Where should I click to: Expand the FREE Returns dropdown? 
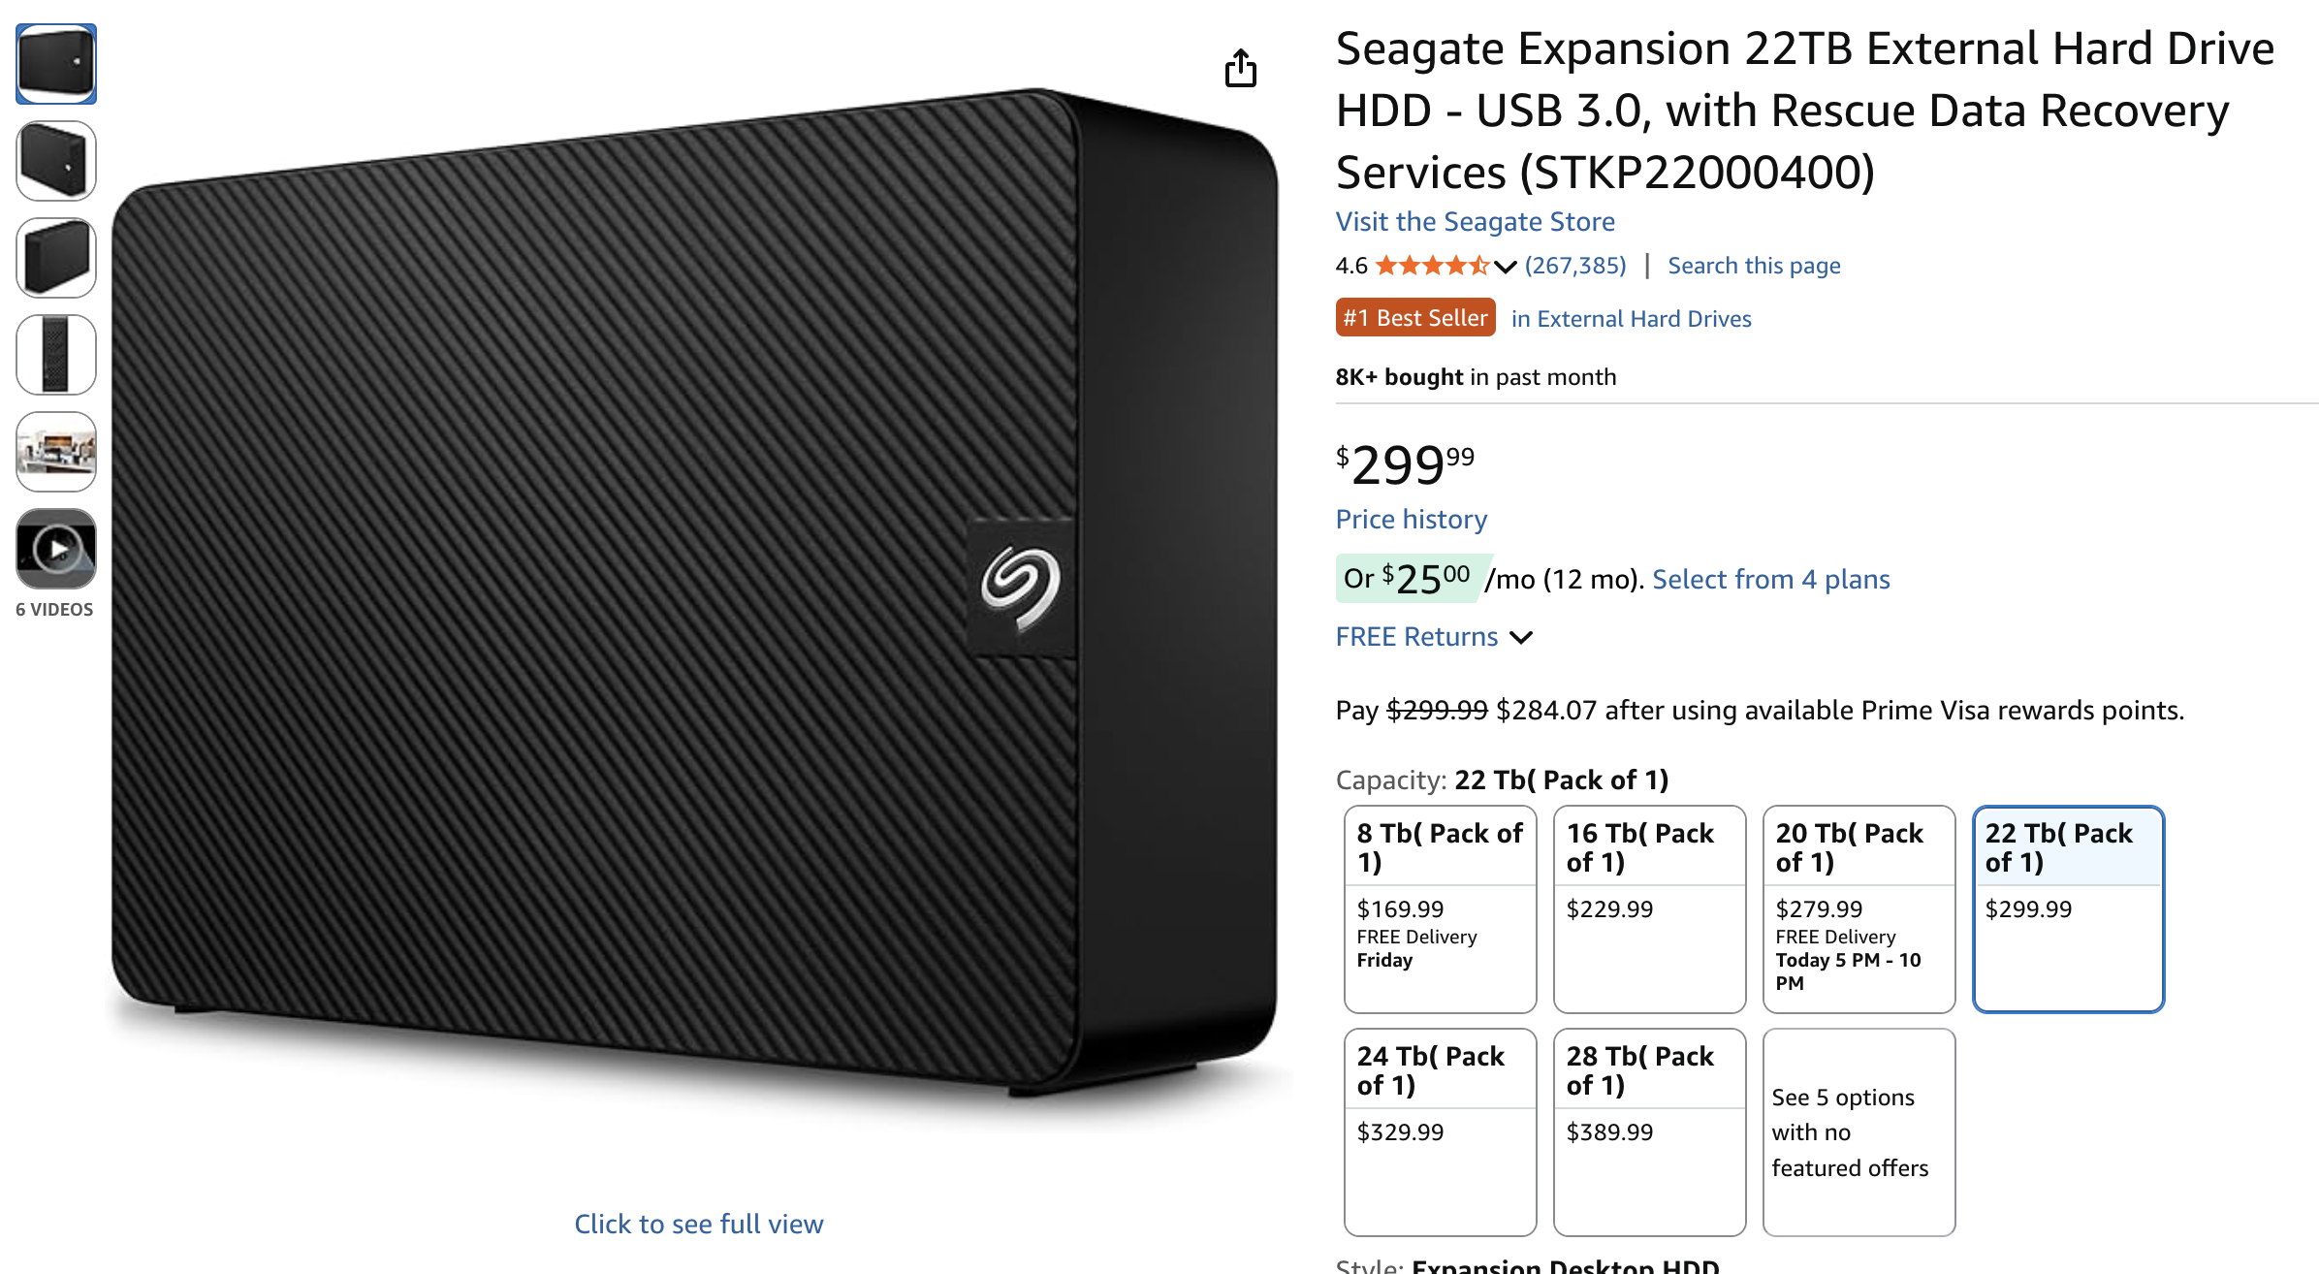(1521, 637)
